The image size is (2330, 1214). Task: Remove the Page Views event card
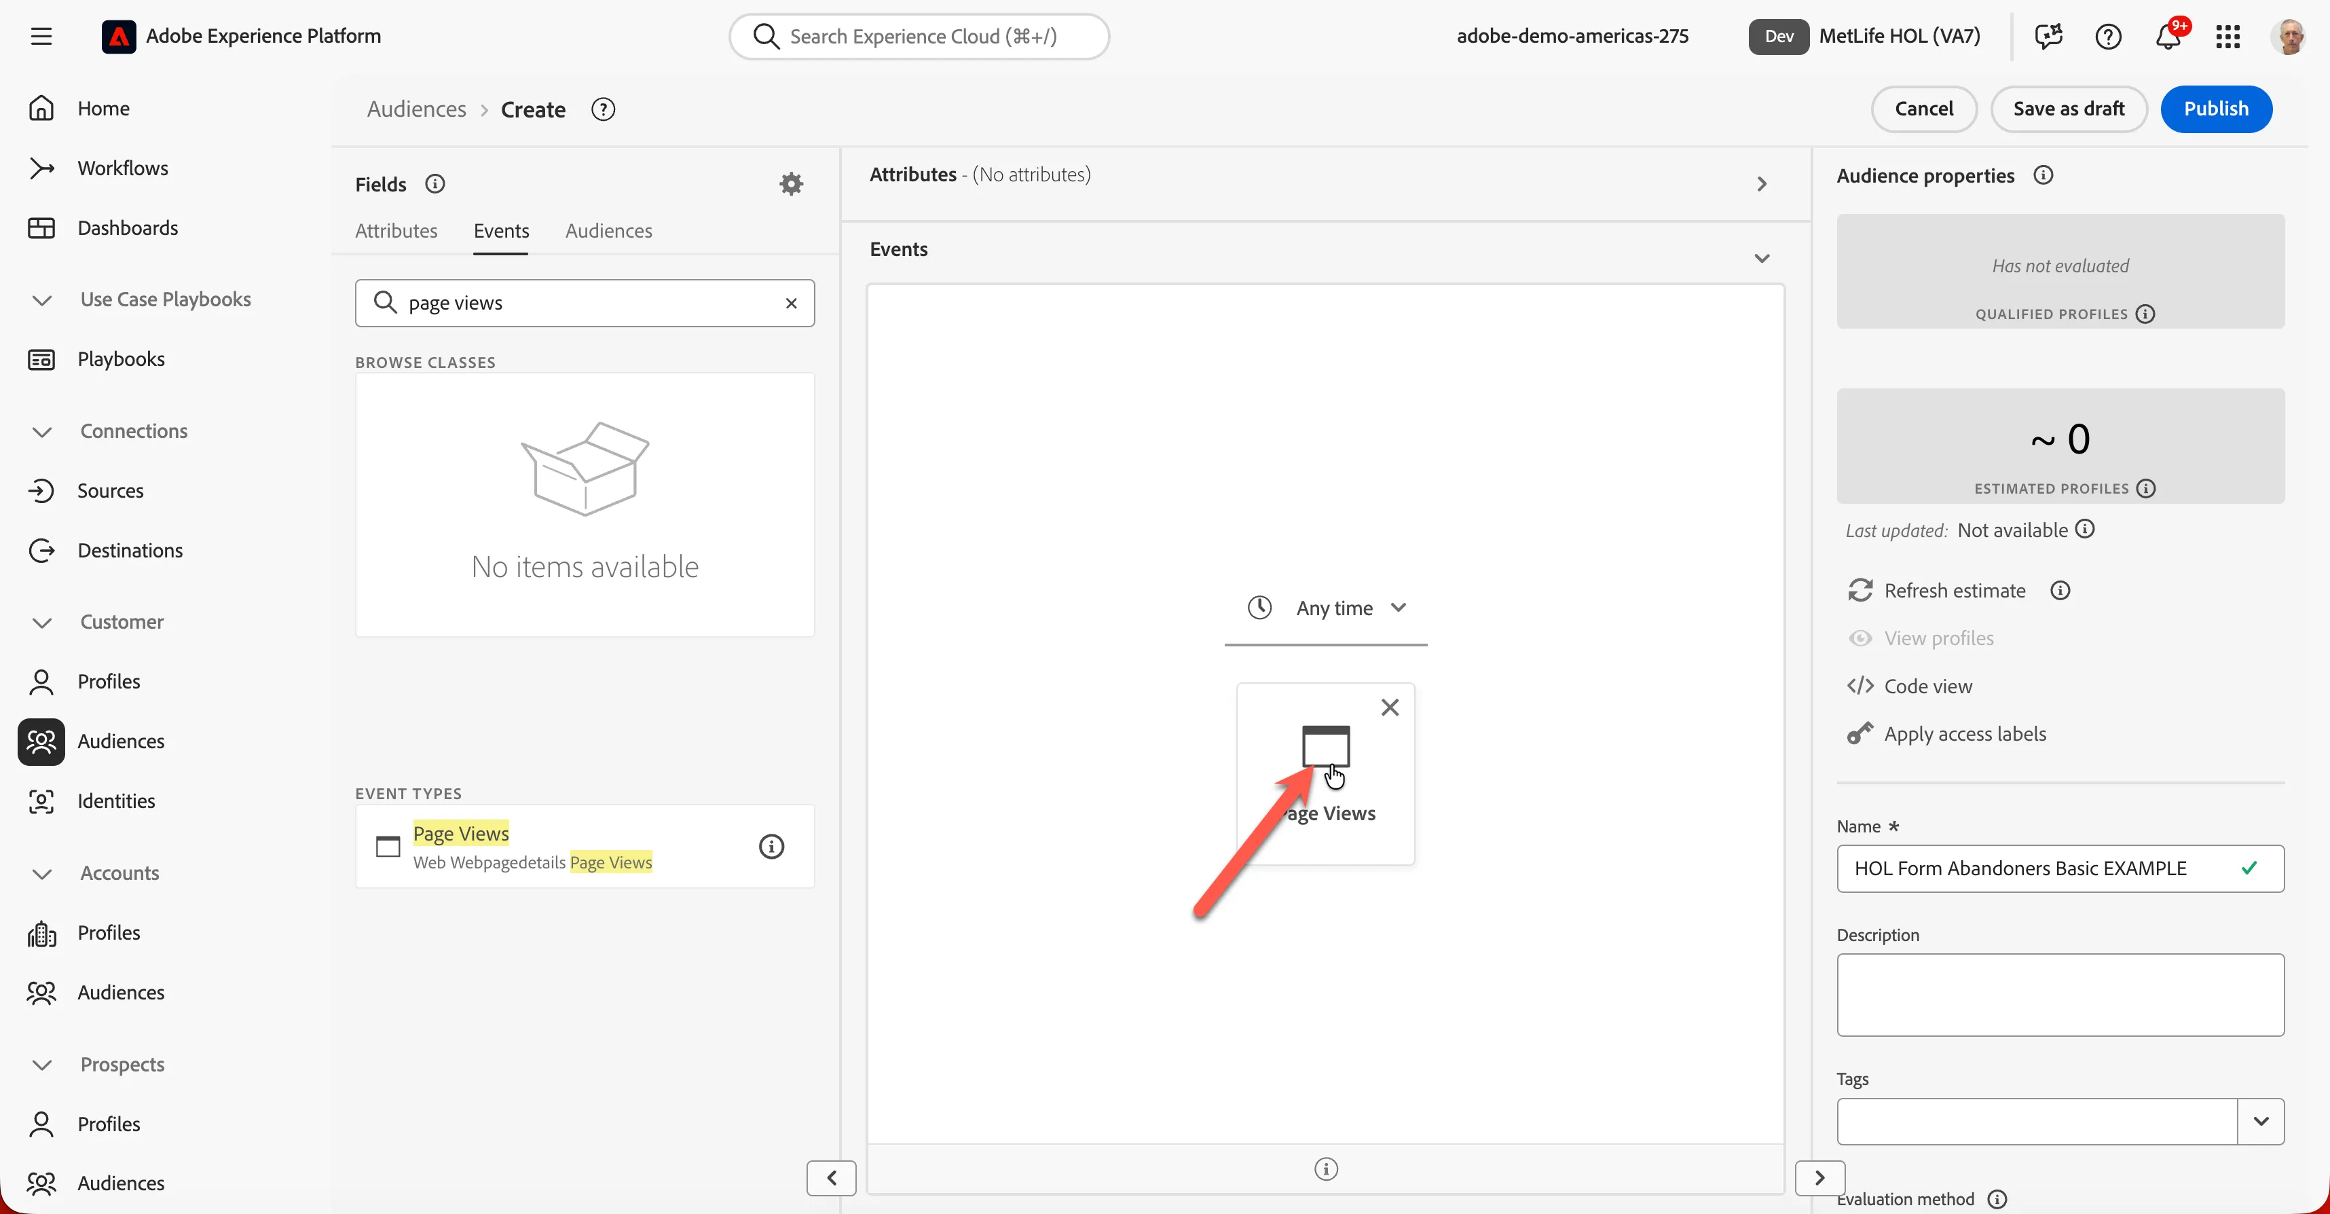click(x=1390, y=707)
